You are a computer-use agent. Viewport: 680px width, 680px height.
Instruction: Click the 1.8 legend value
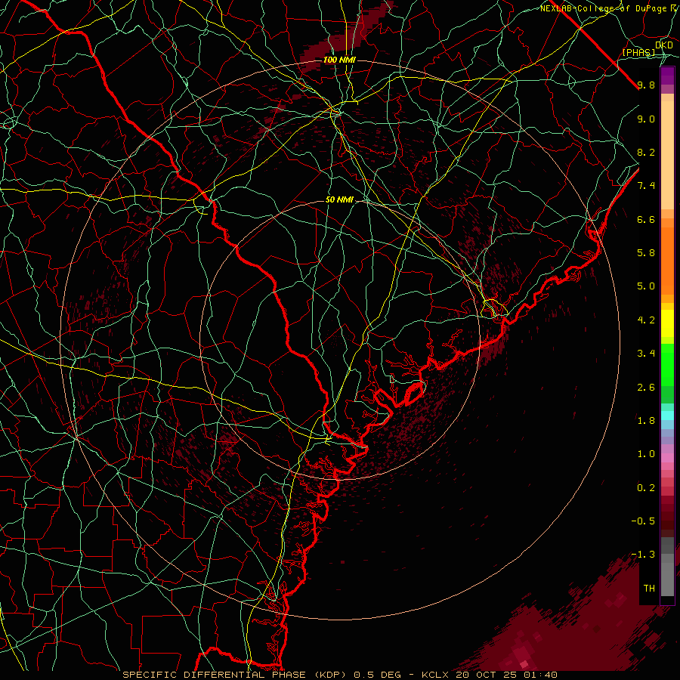(646, 421)
